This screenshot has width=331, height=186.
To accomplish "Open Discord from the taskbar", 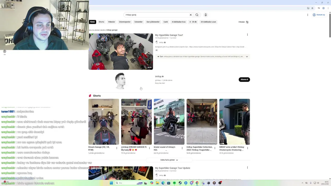I will tap(191, 183).
